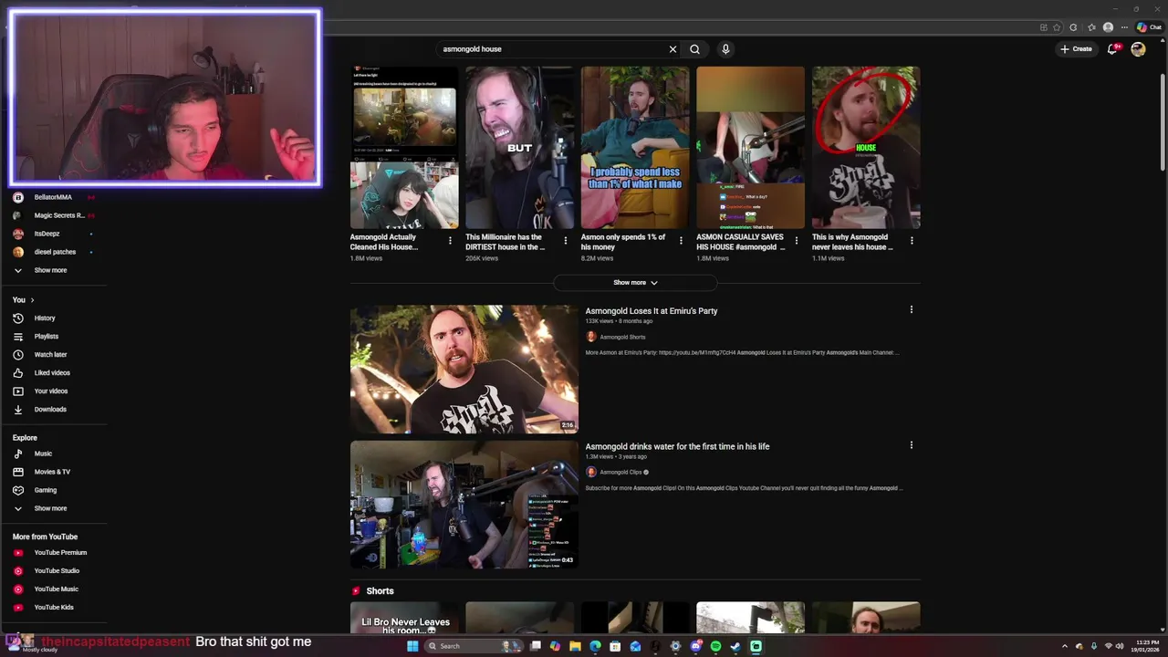Open options for Asmongold Actually Cleaned His House short
Viewport: 1168px width, 657px height.
pos(450,241)
